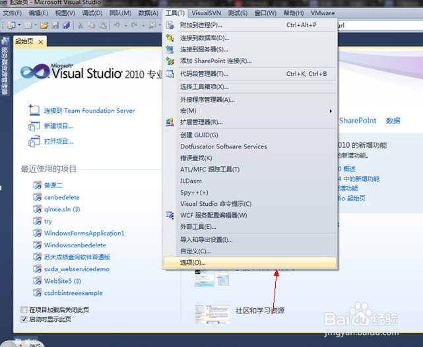Click the Copy toolbar icon
This screenshot has width=423, height=347.
coord(91,25)
